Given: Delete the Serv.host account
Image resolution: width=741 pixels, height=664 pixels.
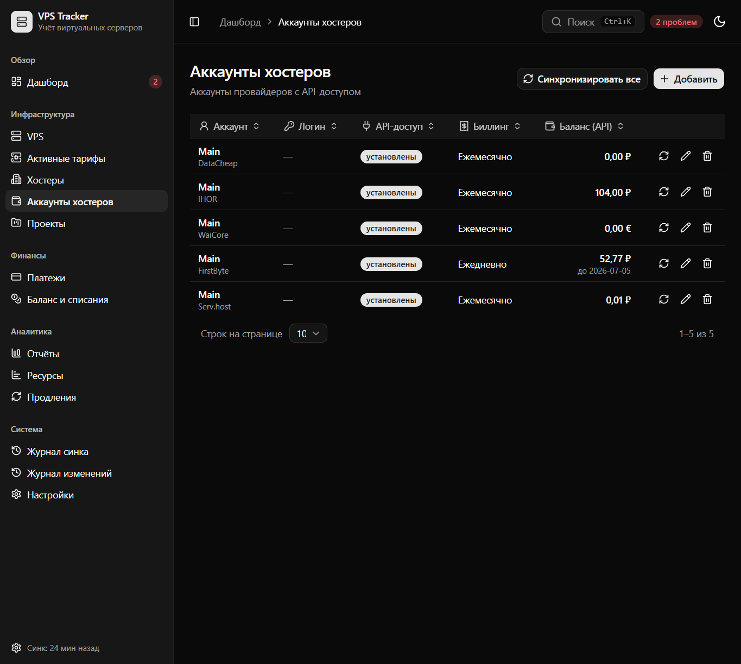Looking at the screenshot, I should pos(707,299).
